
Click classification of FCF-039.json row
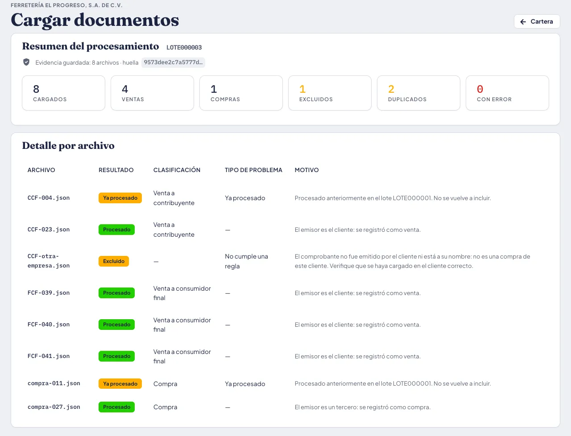pos(182,293)
